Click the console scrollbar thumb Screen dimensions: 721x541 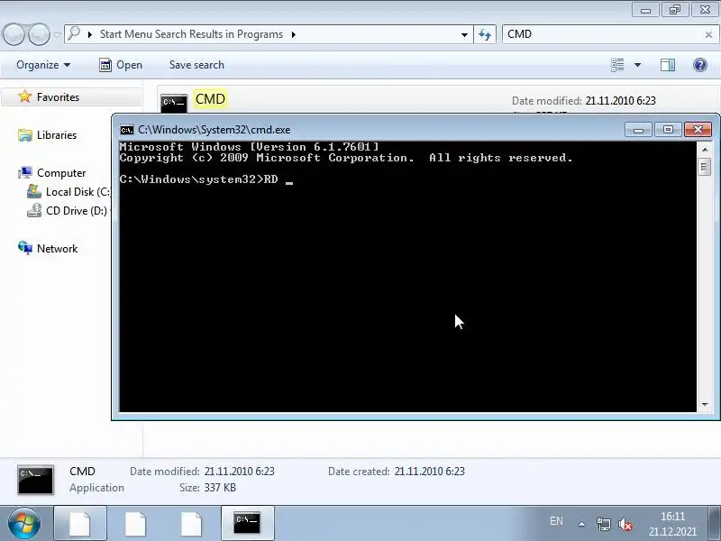[x=705, y=167]
